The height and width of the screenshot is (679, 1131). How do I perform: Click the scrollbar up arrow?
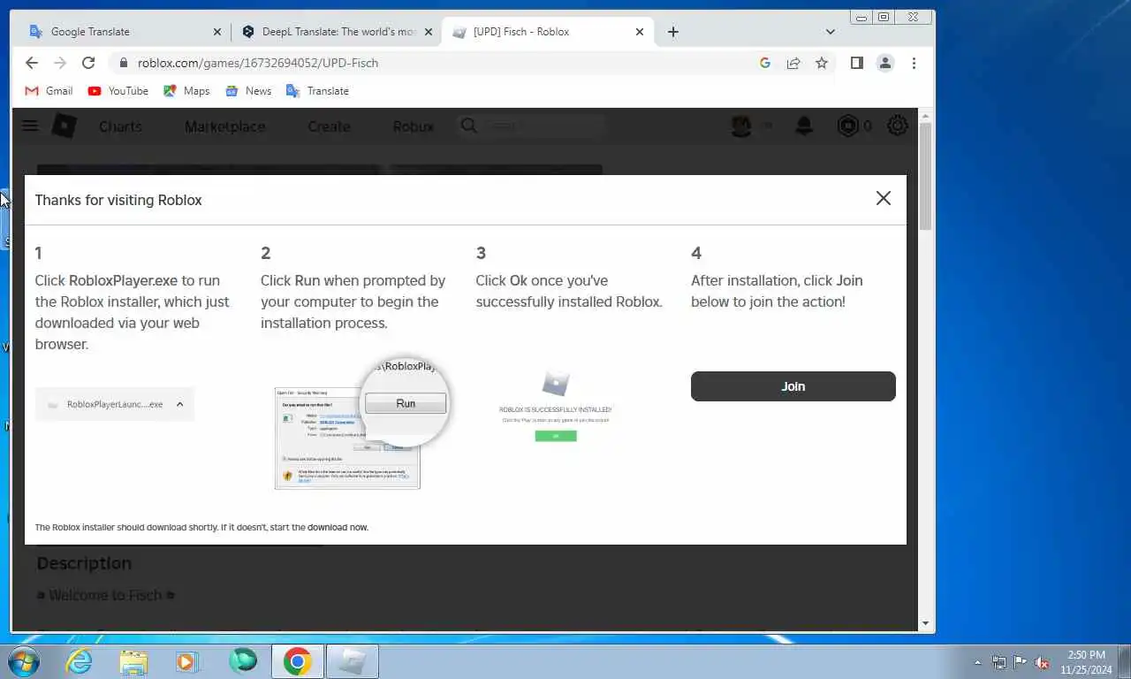coord(925,116)
